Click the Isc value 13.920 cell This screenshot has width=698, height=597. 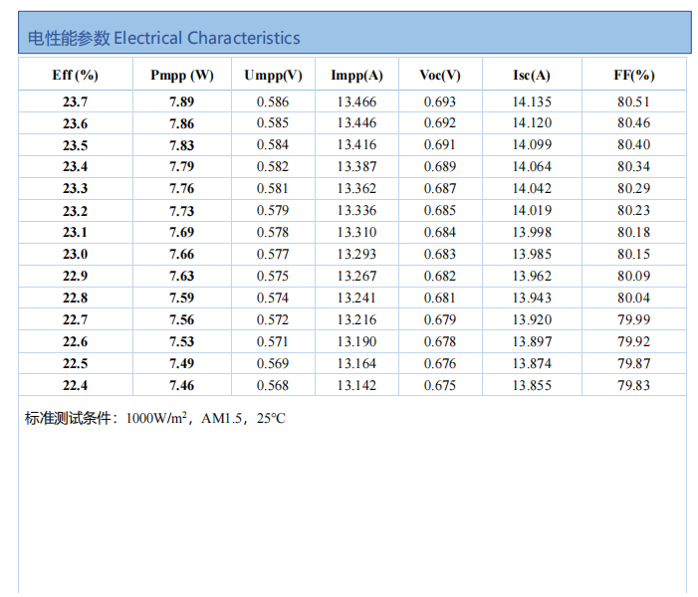click(532, 319)
